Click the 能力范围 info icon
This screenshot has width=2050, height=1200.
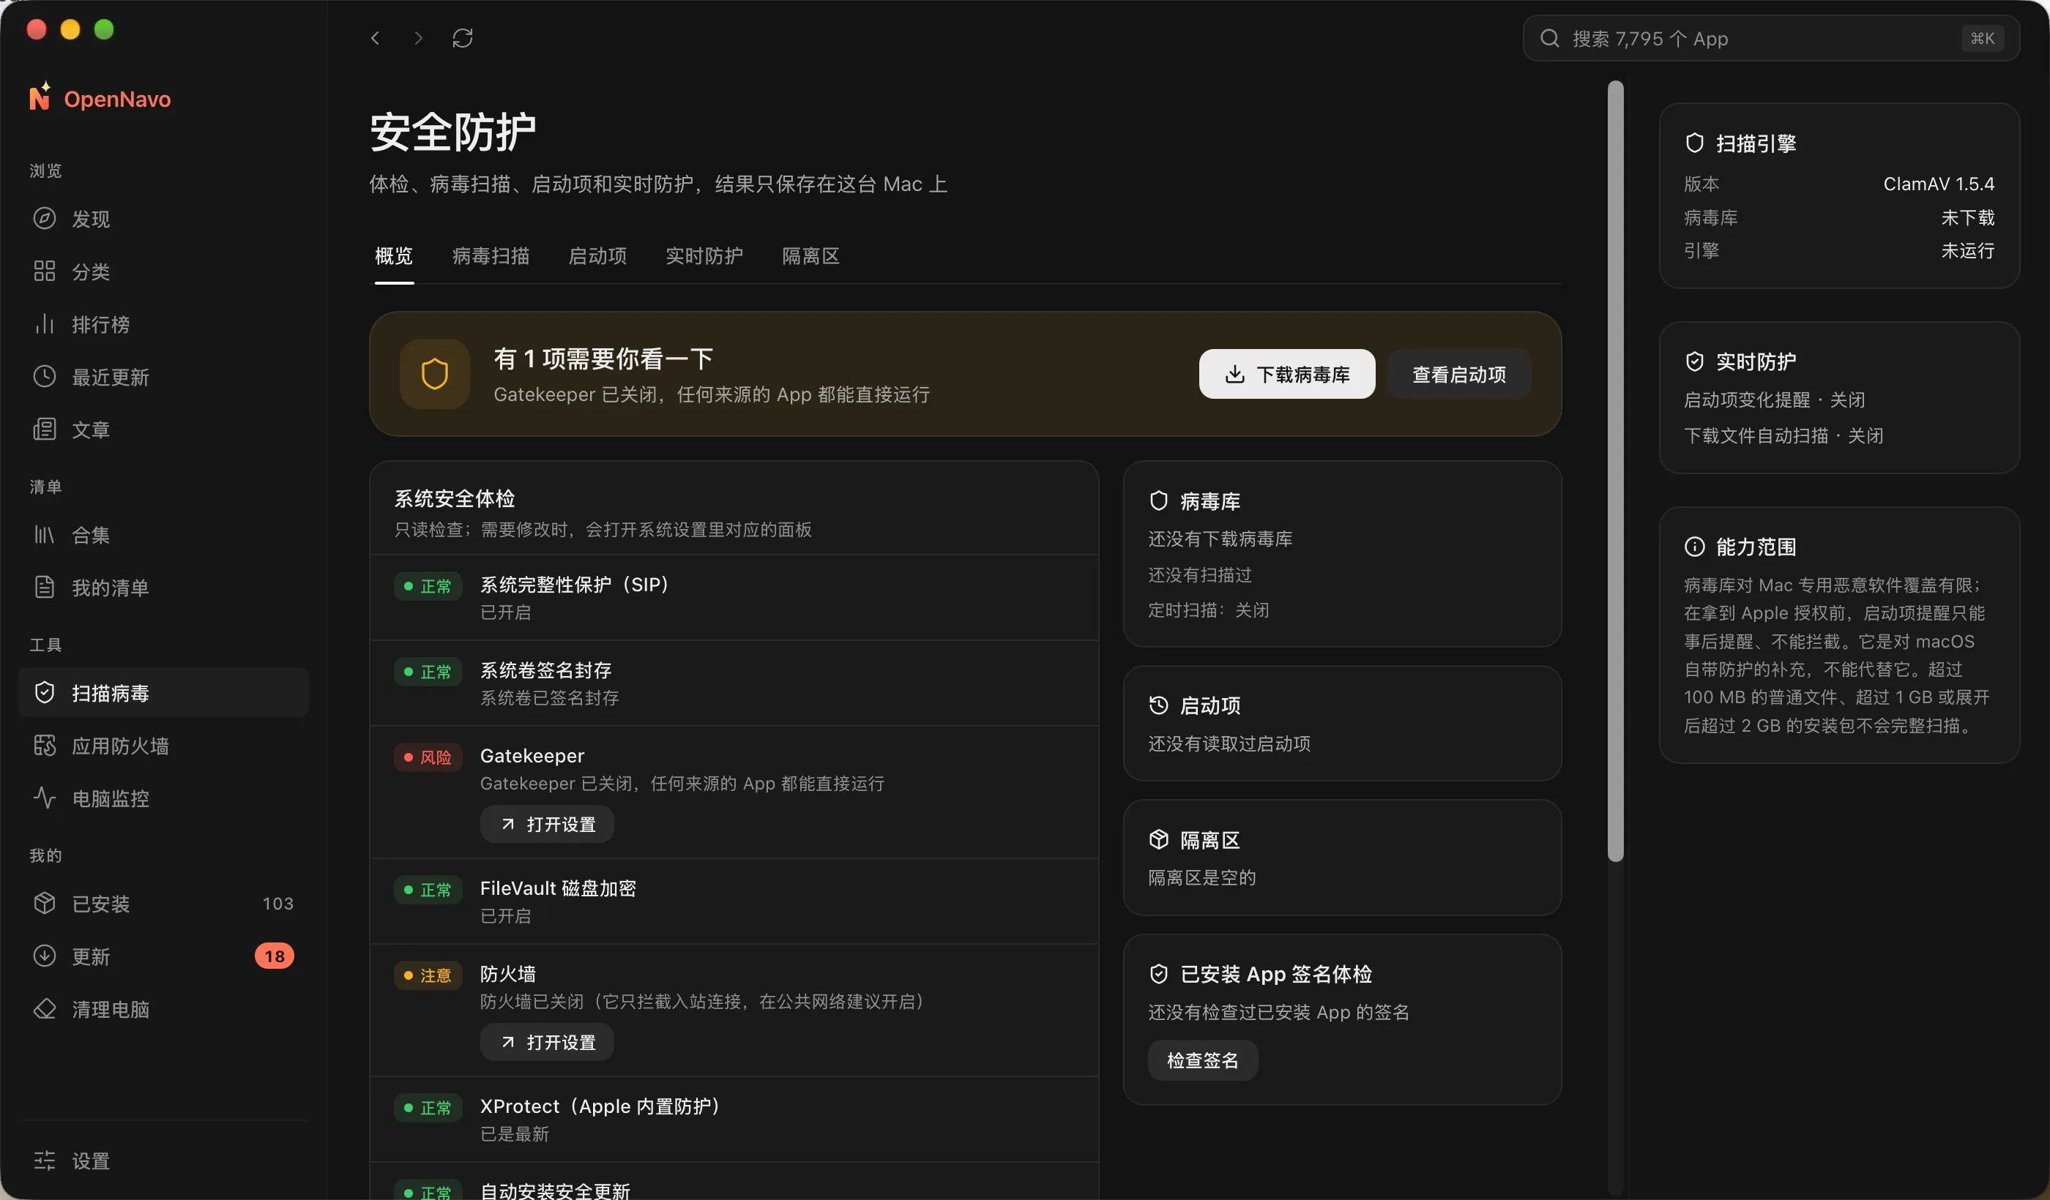(1694, 547)
